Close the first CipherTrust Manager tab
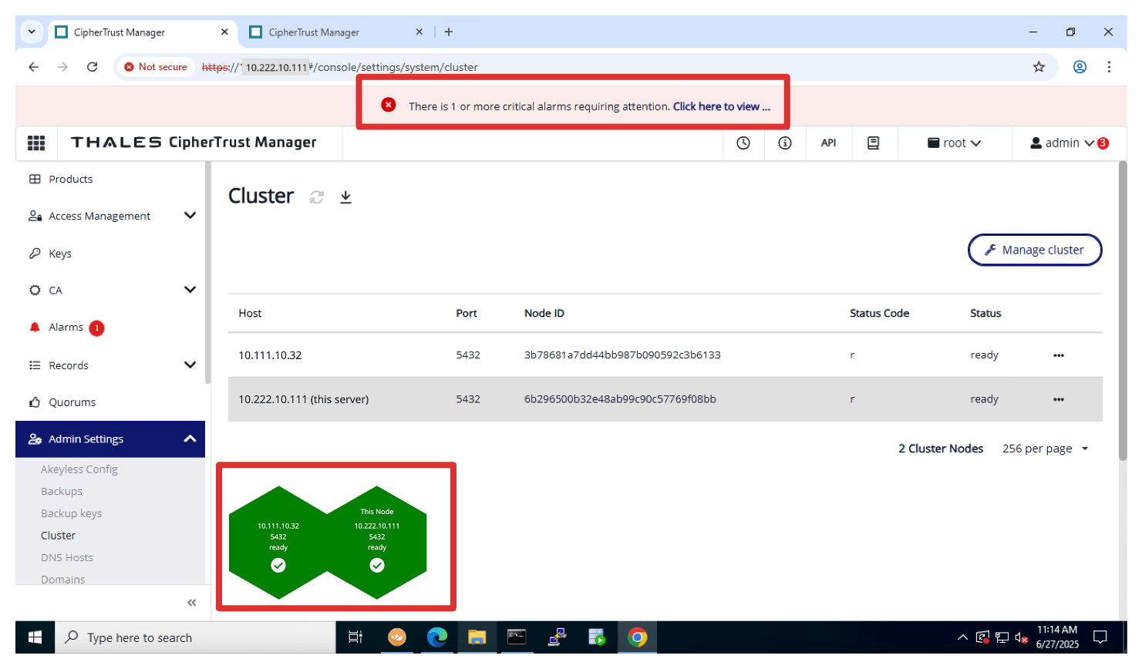 point(224,32)
